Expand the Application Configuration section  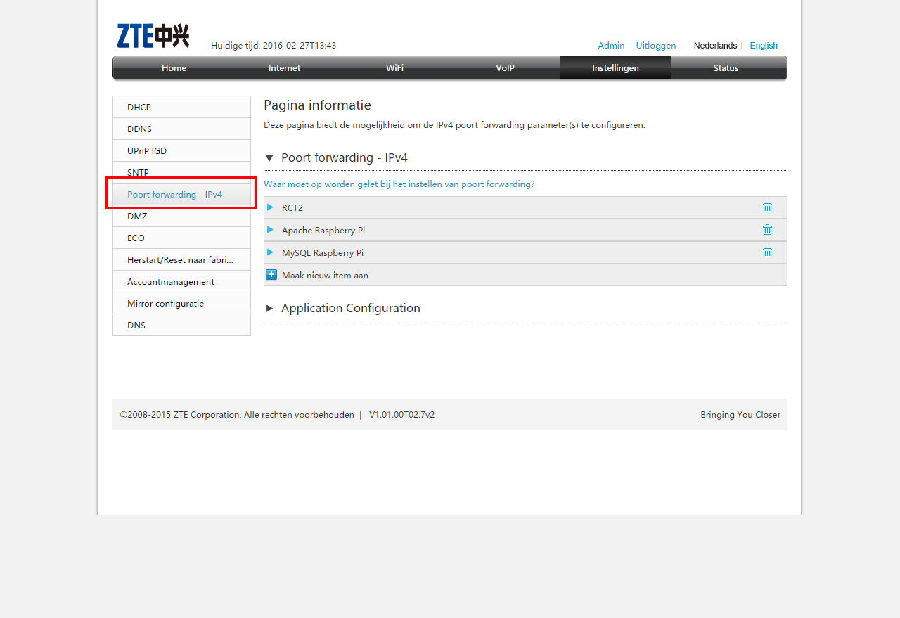click(269, 309)
